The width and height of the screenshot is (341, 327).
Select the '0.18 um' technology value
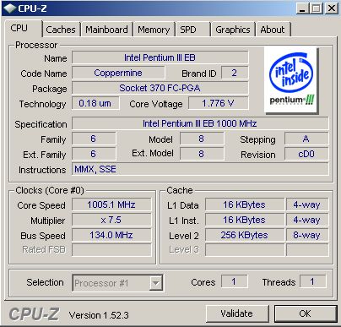click(x=95, y=103)
